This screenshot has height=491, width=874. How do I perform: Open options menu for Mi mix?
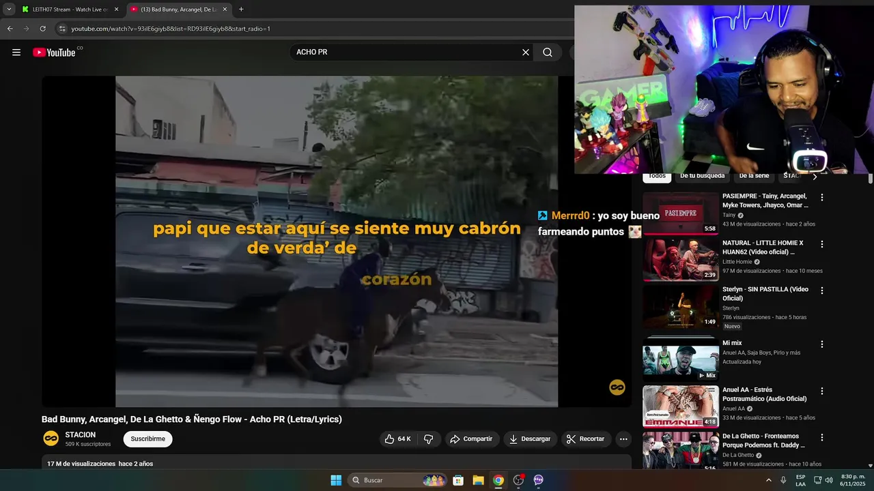(822, 344)
